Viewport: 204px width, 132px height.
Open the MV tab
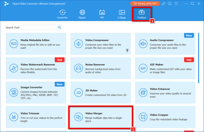[102, 14]
